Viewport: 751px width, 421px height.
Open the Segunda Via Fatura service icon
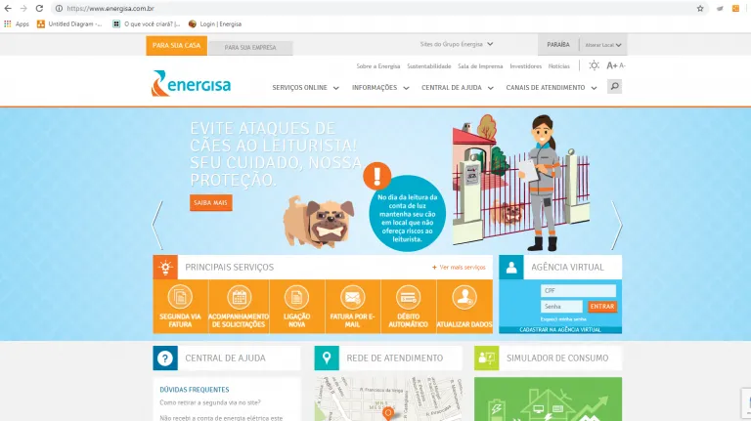pos(180,297)
